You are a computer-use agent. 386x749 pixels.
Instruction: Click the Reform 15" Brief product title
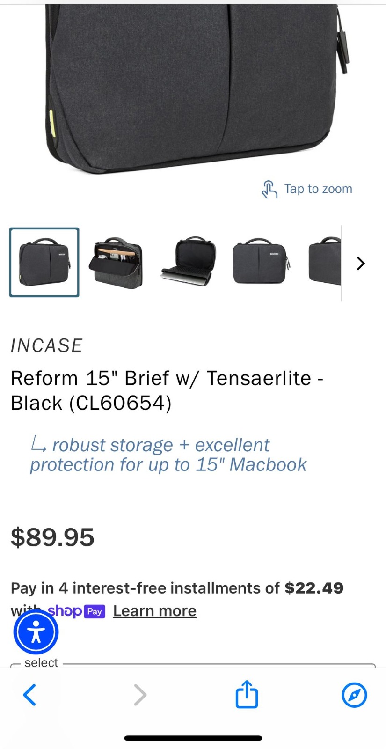[168, 390]
